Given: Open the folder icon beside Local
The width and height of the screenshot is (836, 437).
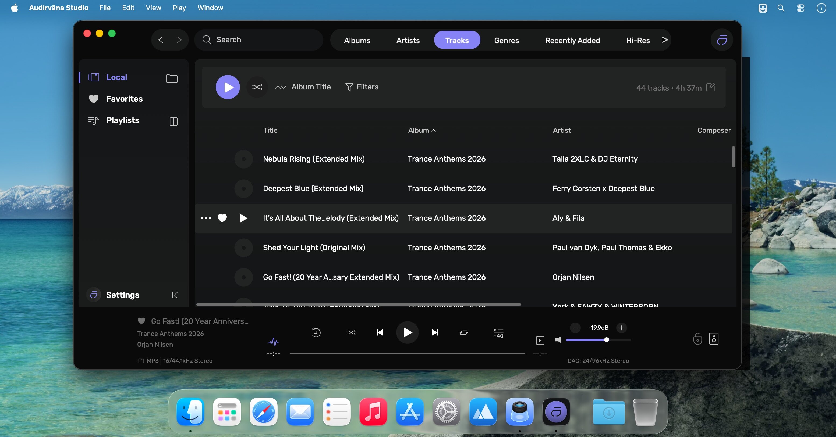Looking at the screenshot, I should pos(171,78).
